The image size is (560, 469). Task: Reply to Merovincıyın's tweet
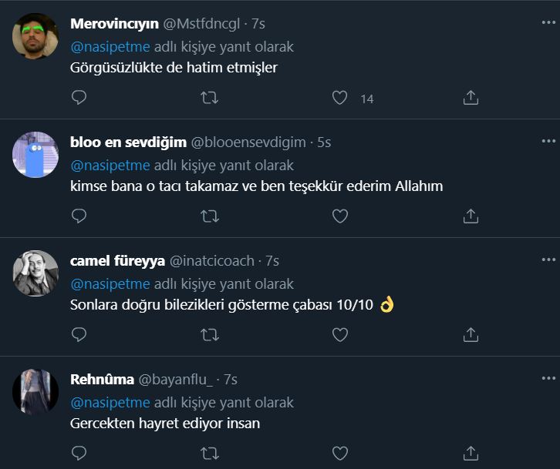(79, 98)
